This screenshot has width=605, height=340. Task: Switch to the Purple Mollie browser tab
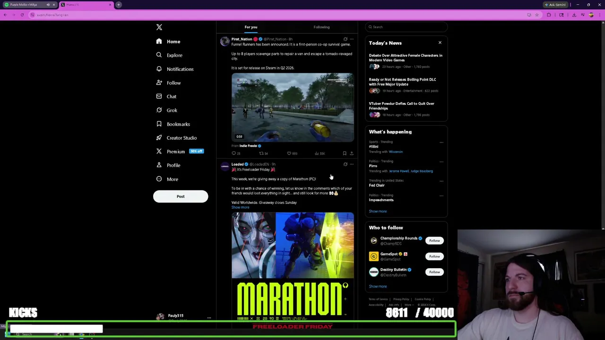[x=29, y=5]
